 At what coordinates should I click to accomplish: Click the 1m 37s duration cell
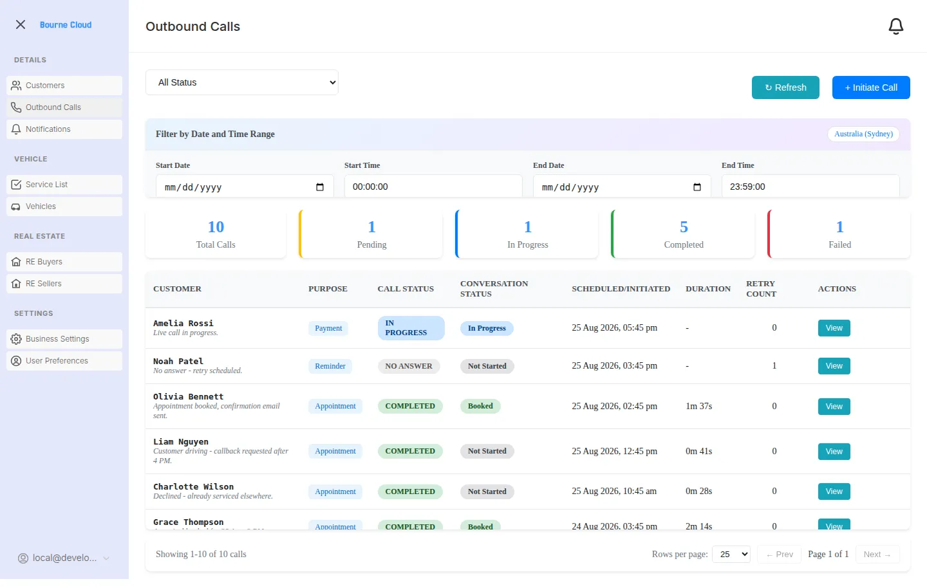point(698,406)
